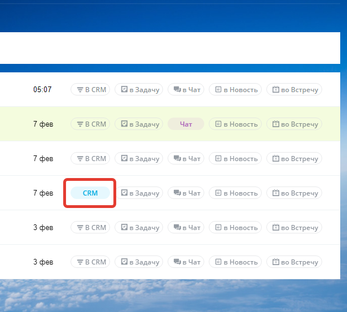
Task: Click 'во Встречу' in the first 3 фев row
Action: [x=294, y=227]
